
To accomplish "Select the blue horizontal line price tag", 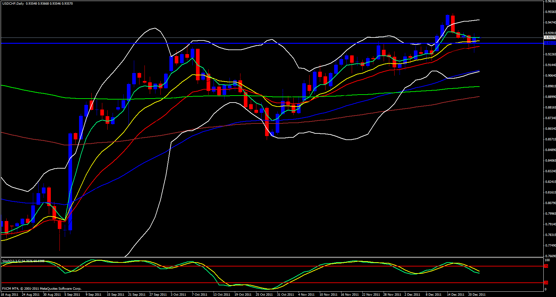I will (x=550, y=43).
